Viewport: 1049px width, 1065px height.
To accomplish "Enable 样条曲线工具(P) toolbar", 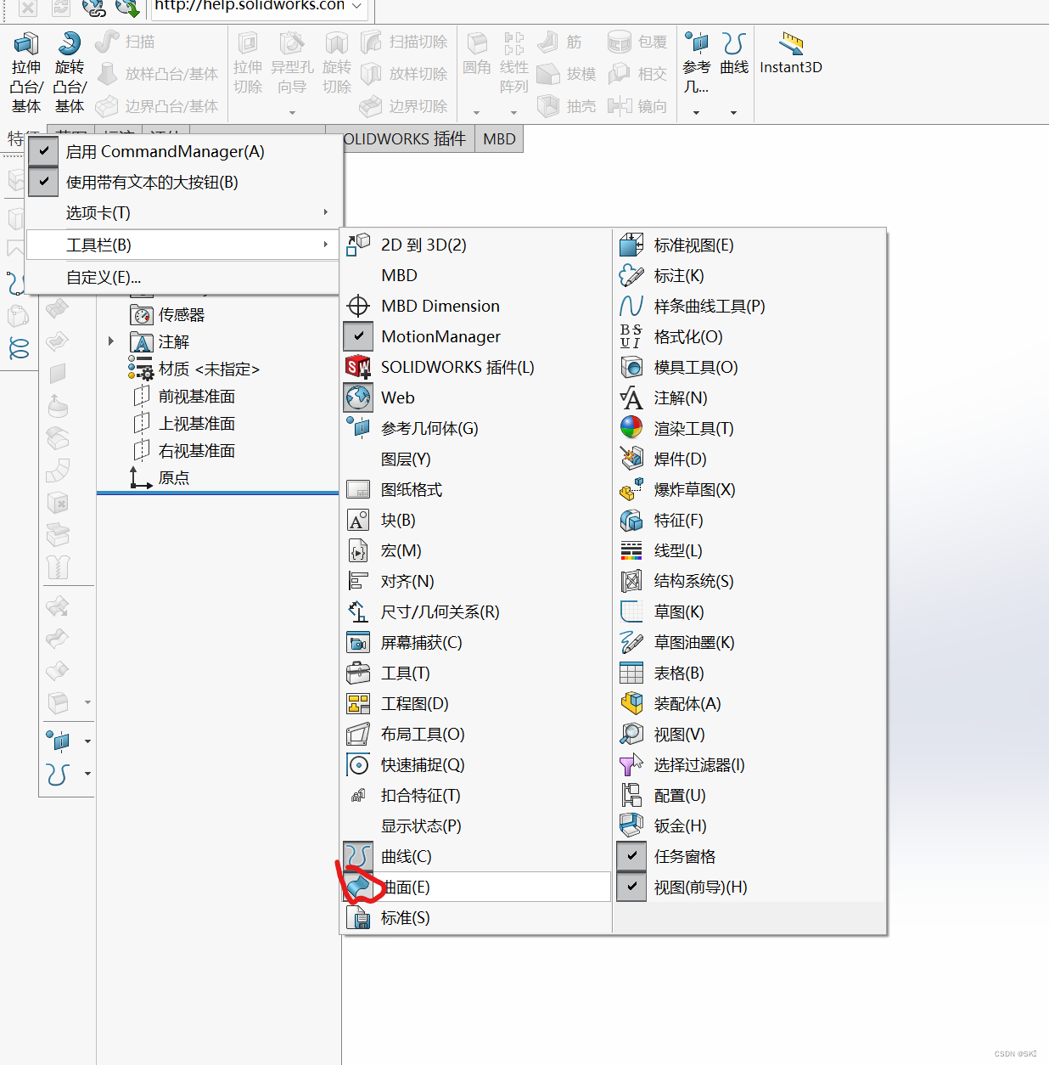I will pos(749,306).
